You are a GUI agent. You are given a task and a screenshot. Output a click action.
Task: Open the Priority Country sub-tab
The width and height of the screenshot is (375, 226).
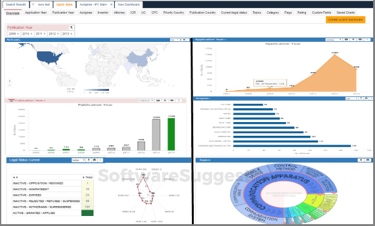click(x=174, y=13)
